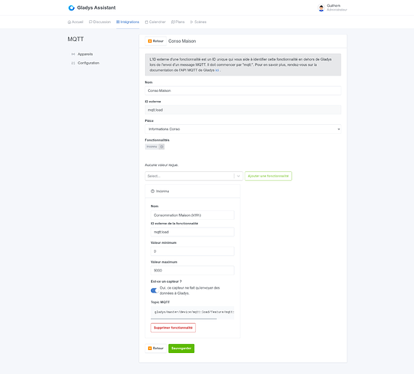Click the ID externe mqtt:load field
This screenshot has width=414, height=374.
click(243, 110)
